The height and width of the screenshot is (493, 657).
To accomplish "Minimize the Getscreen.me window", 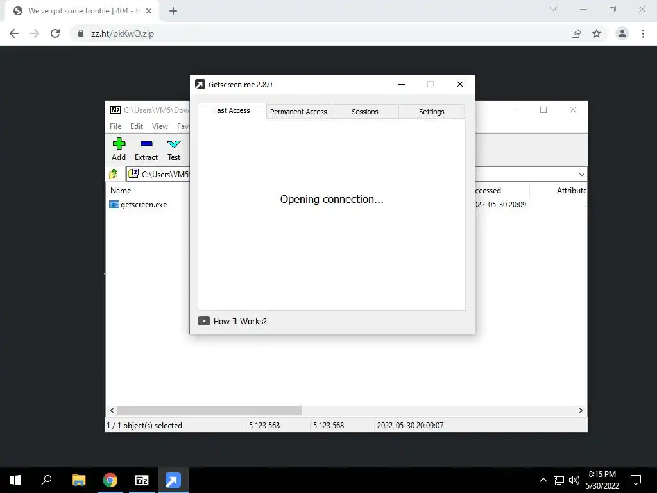I will pos(402,84).
